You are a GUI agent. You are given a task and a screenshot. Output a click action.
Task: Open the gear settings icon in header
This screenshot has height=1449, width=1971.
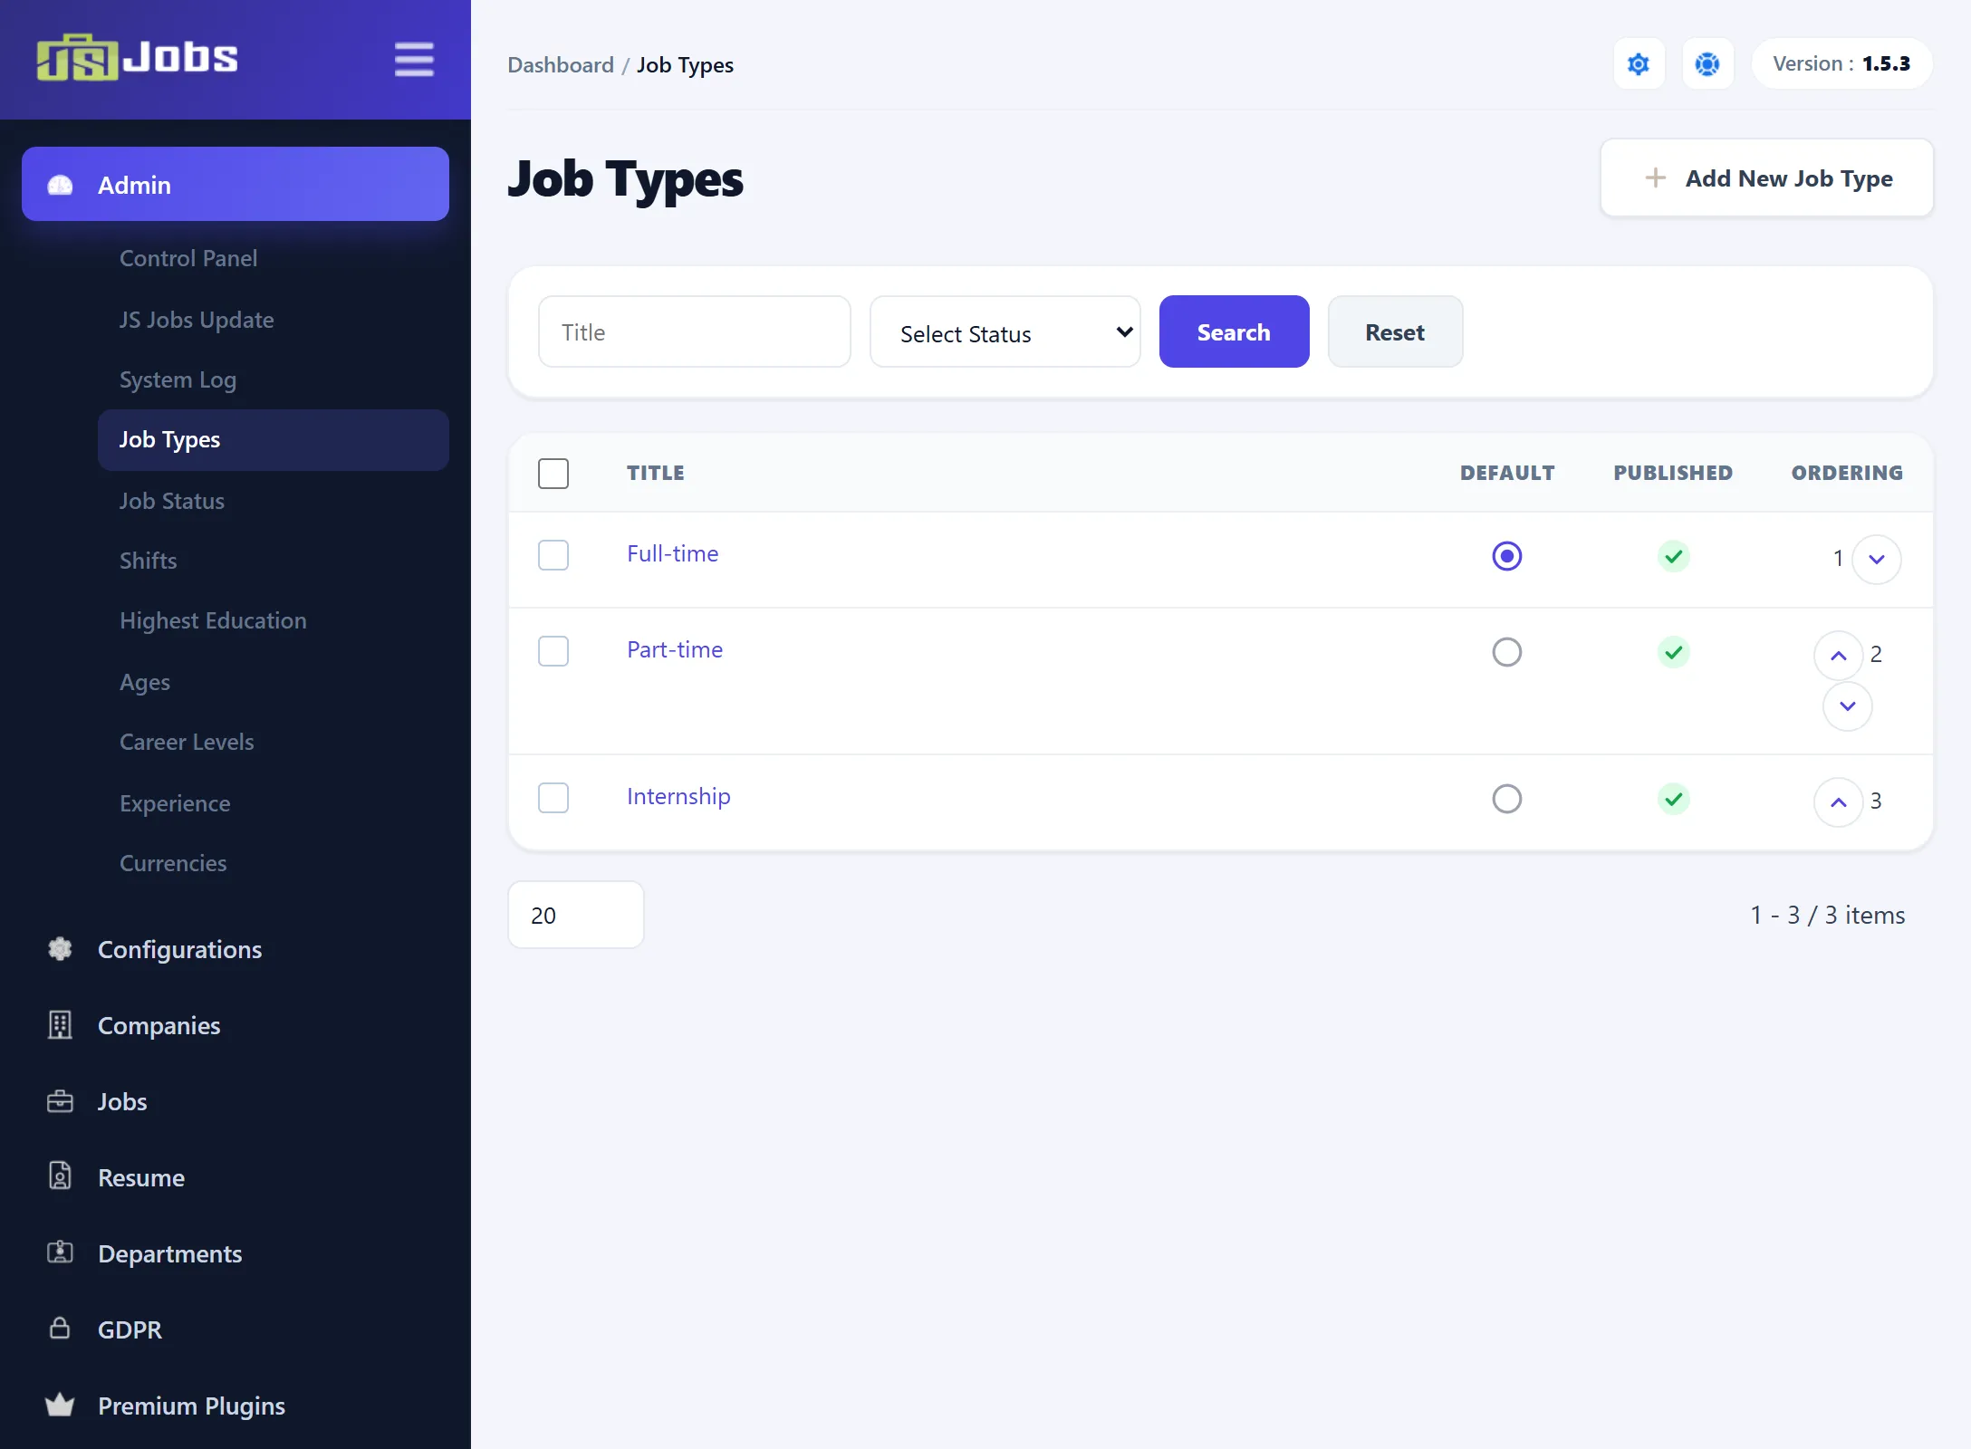[x=1639, y=64]
